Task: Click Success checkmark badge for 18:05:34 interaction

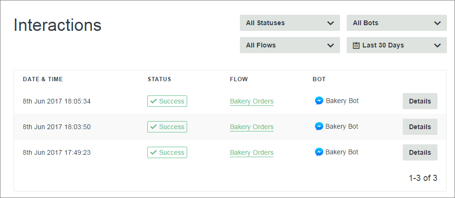Action: [x=167, y=101]
